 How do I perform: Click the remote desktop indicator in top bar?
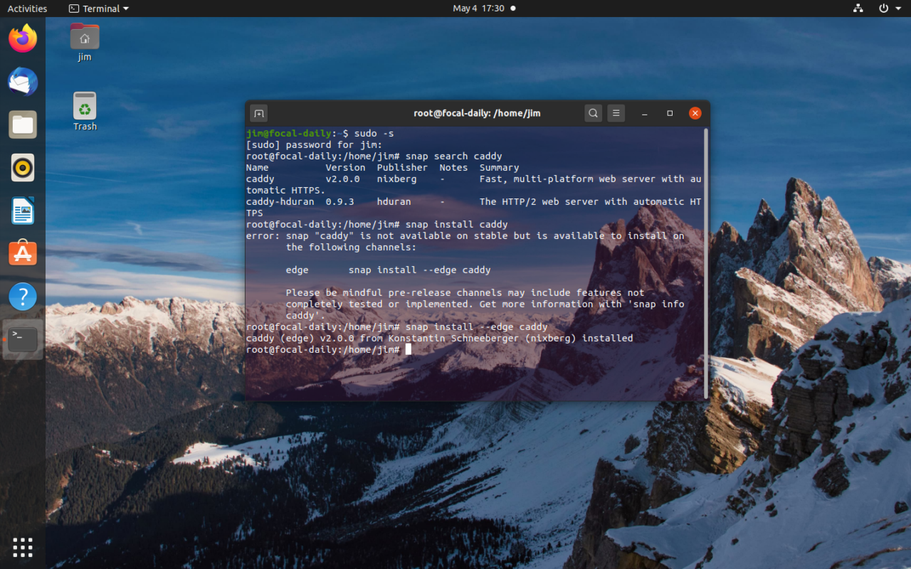[858, 8]
